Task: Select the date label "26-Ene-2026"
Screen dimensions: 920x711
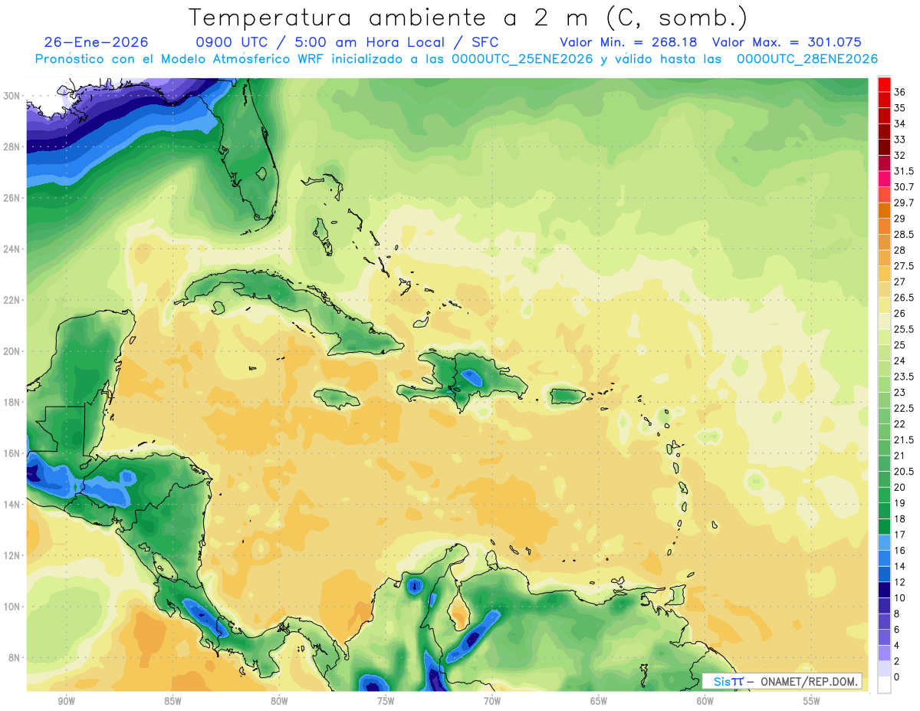Action: (96, 42)
